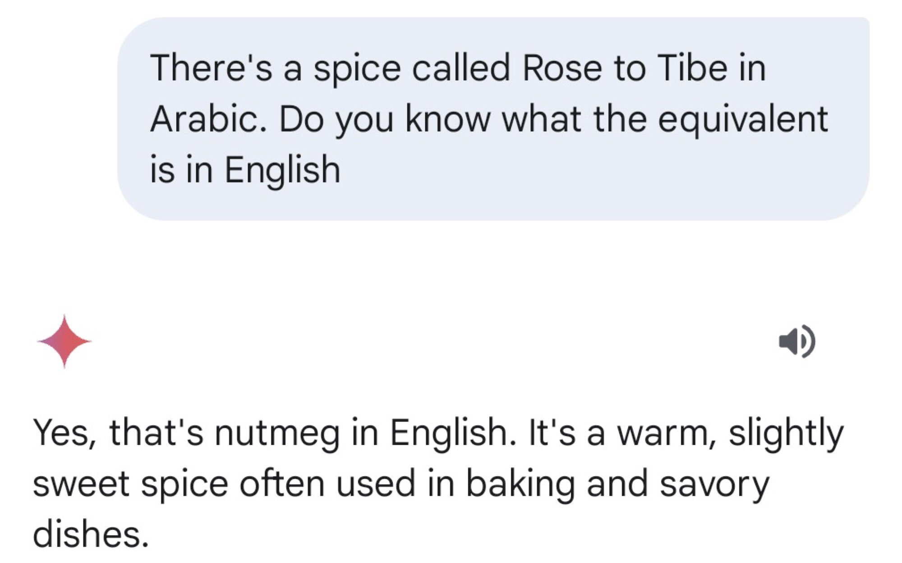902x563 pixels.
Task: Click the word "savory" in the response
Action: pos(714,484)
